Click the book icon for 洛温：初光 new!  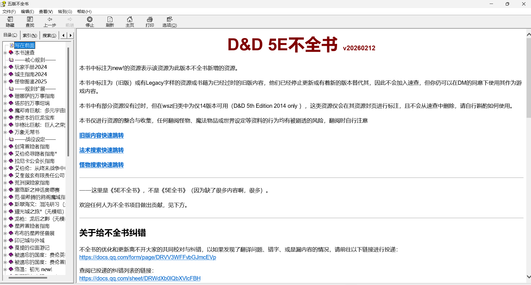pos(11,269)
